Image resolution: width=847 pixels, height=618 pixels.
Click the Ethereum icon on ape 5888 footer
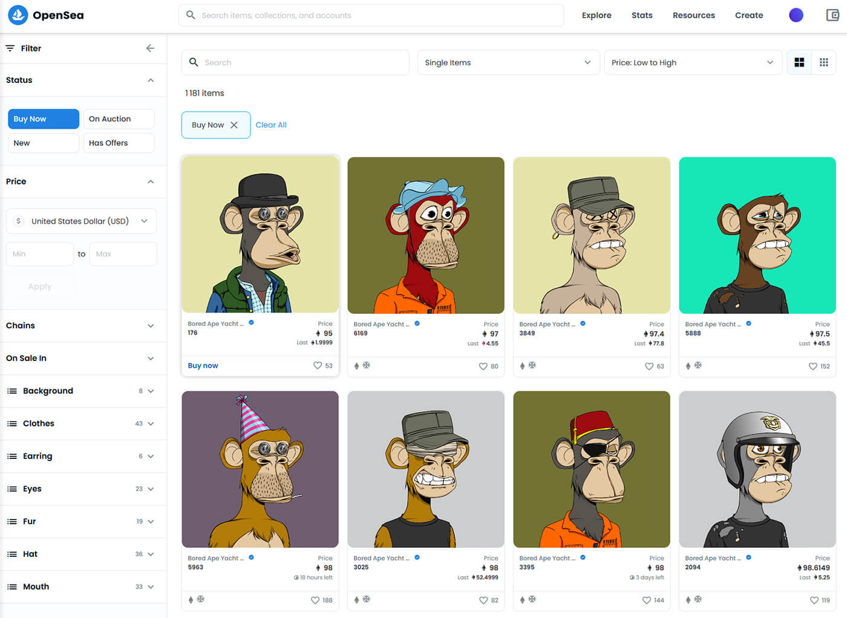click(688, 366)
